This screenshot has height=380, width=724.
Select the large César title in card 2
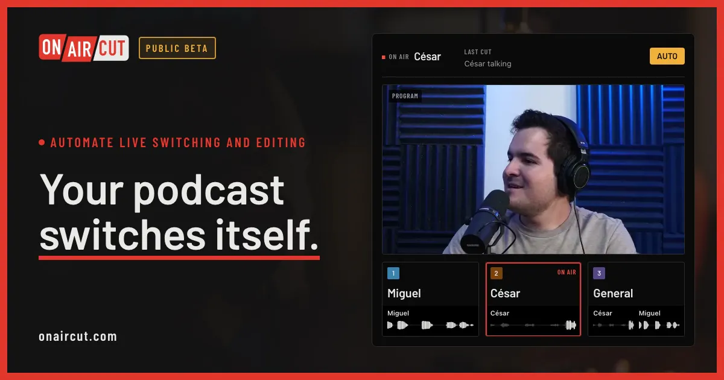[506, 294]
